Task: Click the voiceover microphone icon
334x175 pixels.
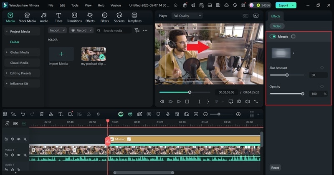Action: (167, 114)
